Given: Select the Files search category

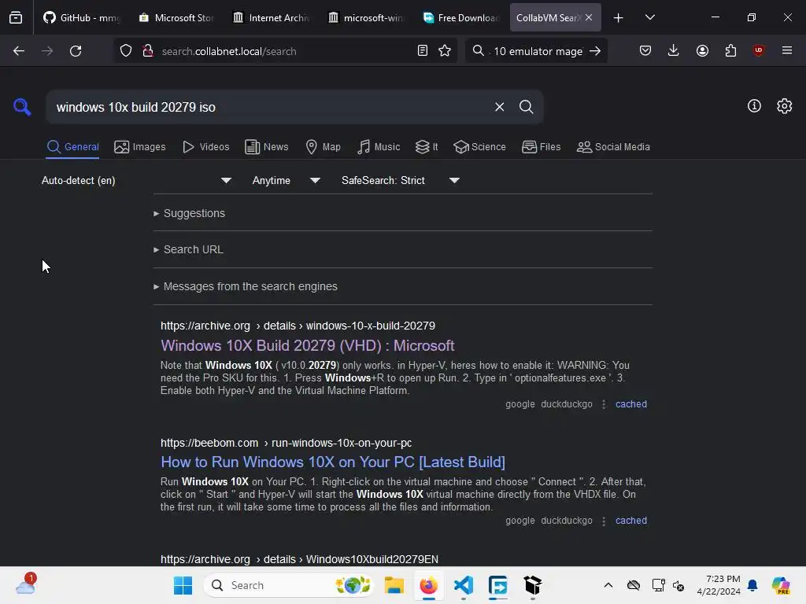Looking at the screenshot, I should [542, 147].
